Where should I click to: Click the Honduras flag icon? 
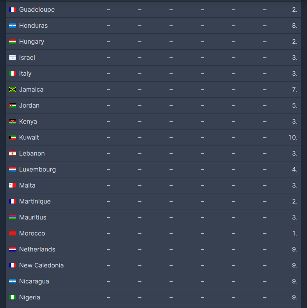click(12, 26)
